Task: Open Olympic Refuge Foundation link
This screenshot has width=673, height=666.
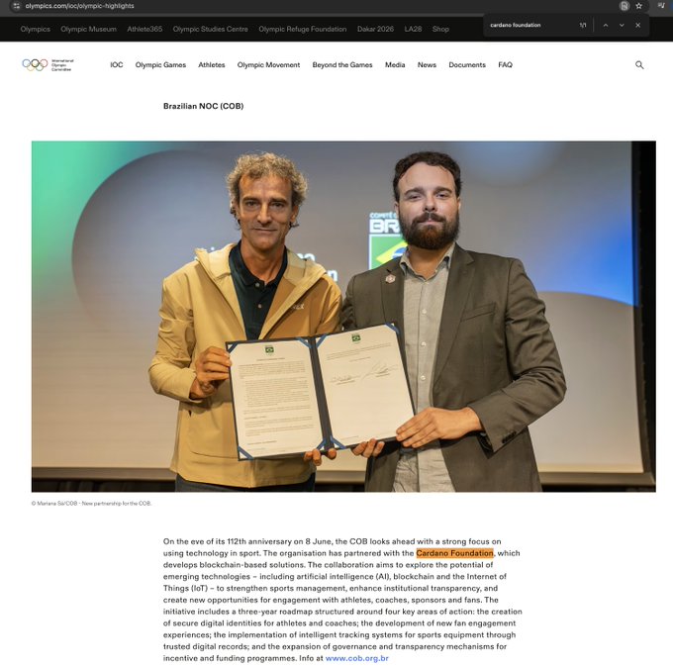Action: 303,29
